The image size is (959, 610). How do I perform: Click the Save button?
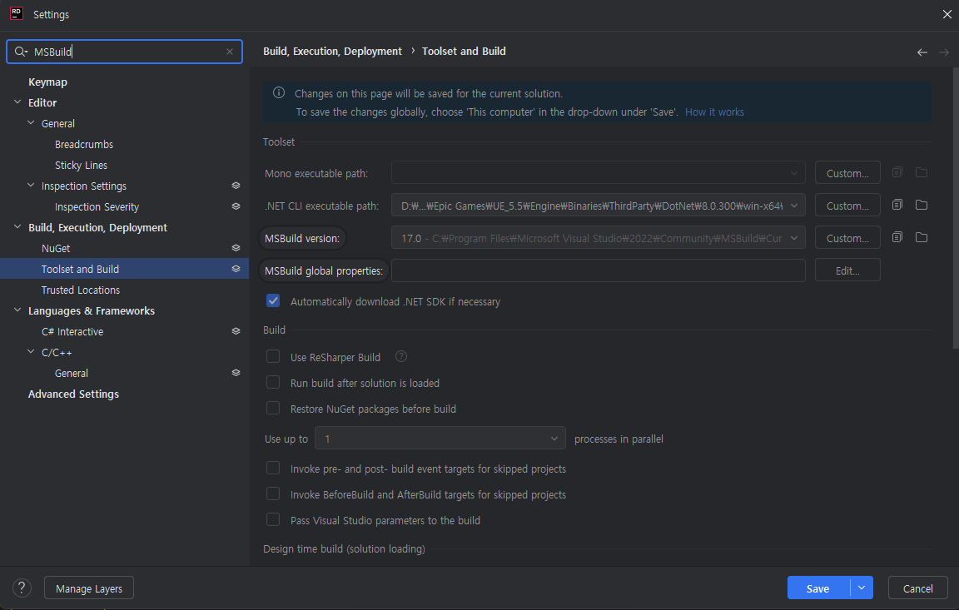(x=817, y=588)
